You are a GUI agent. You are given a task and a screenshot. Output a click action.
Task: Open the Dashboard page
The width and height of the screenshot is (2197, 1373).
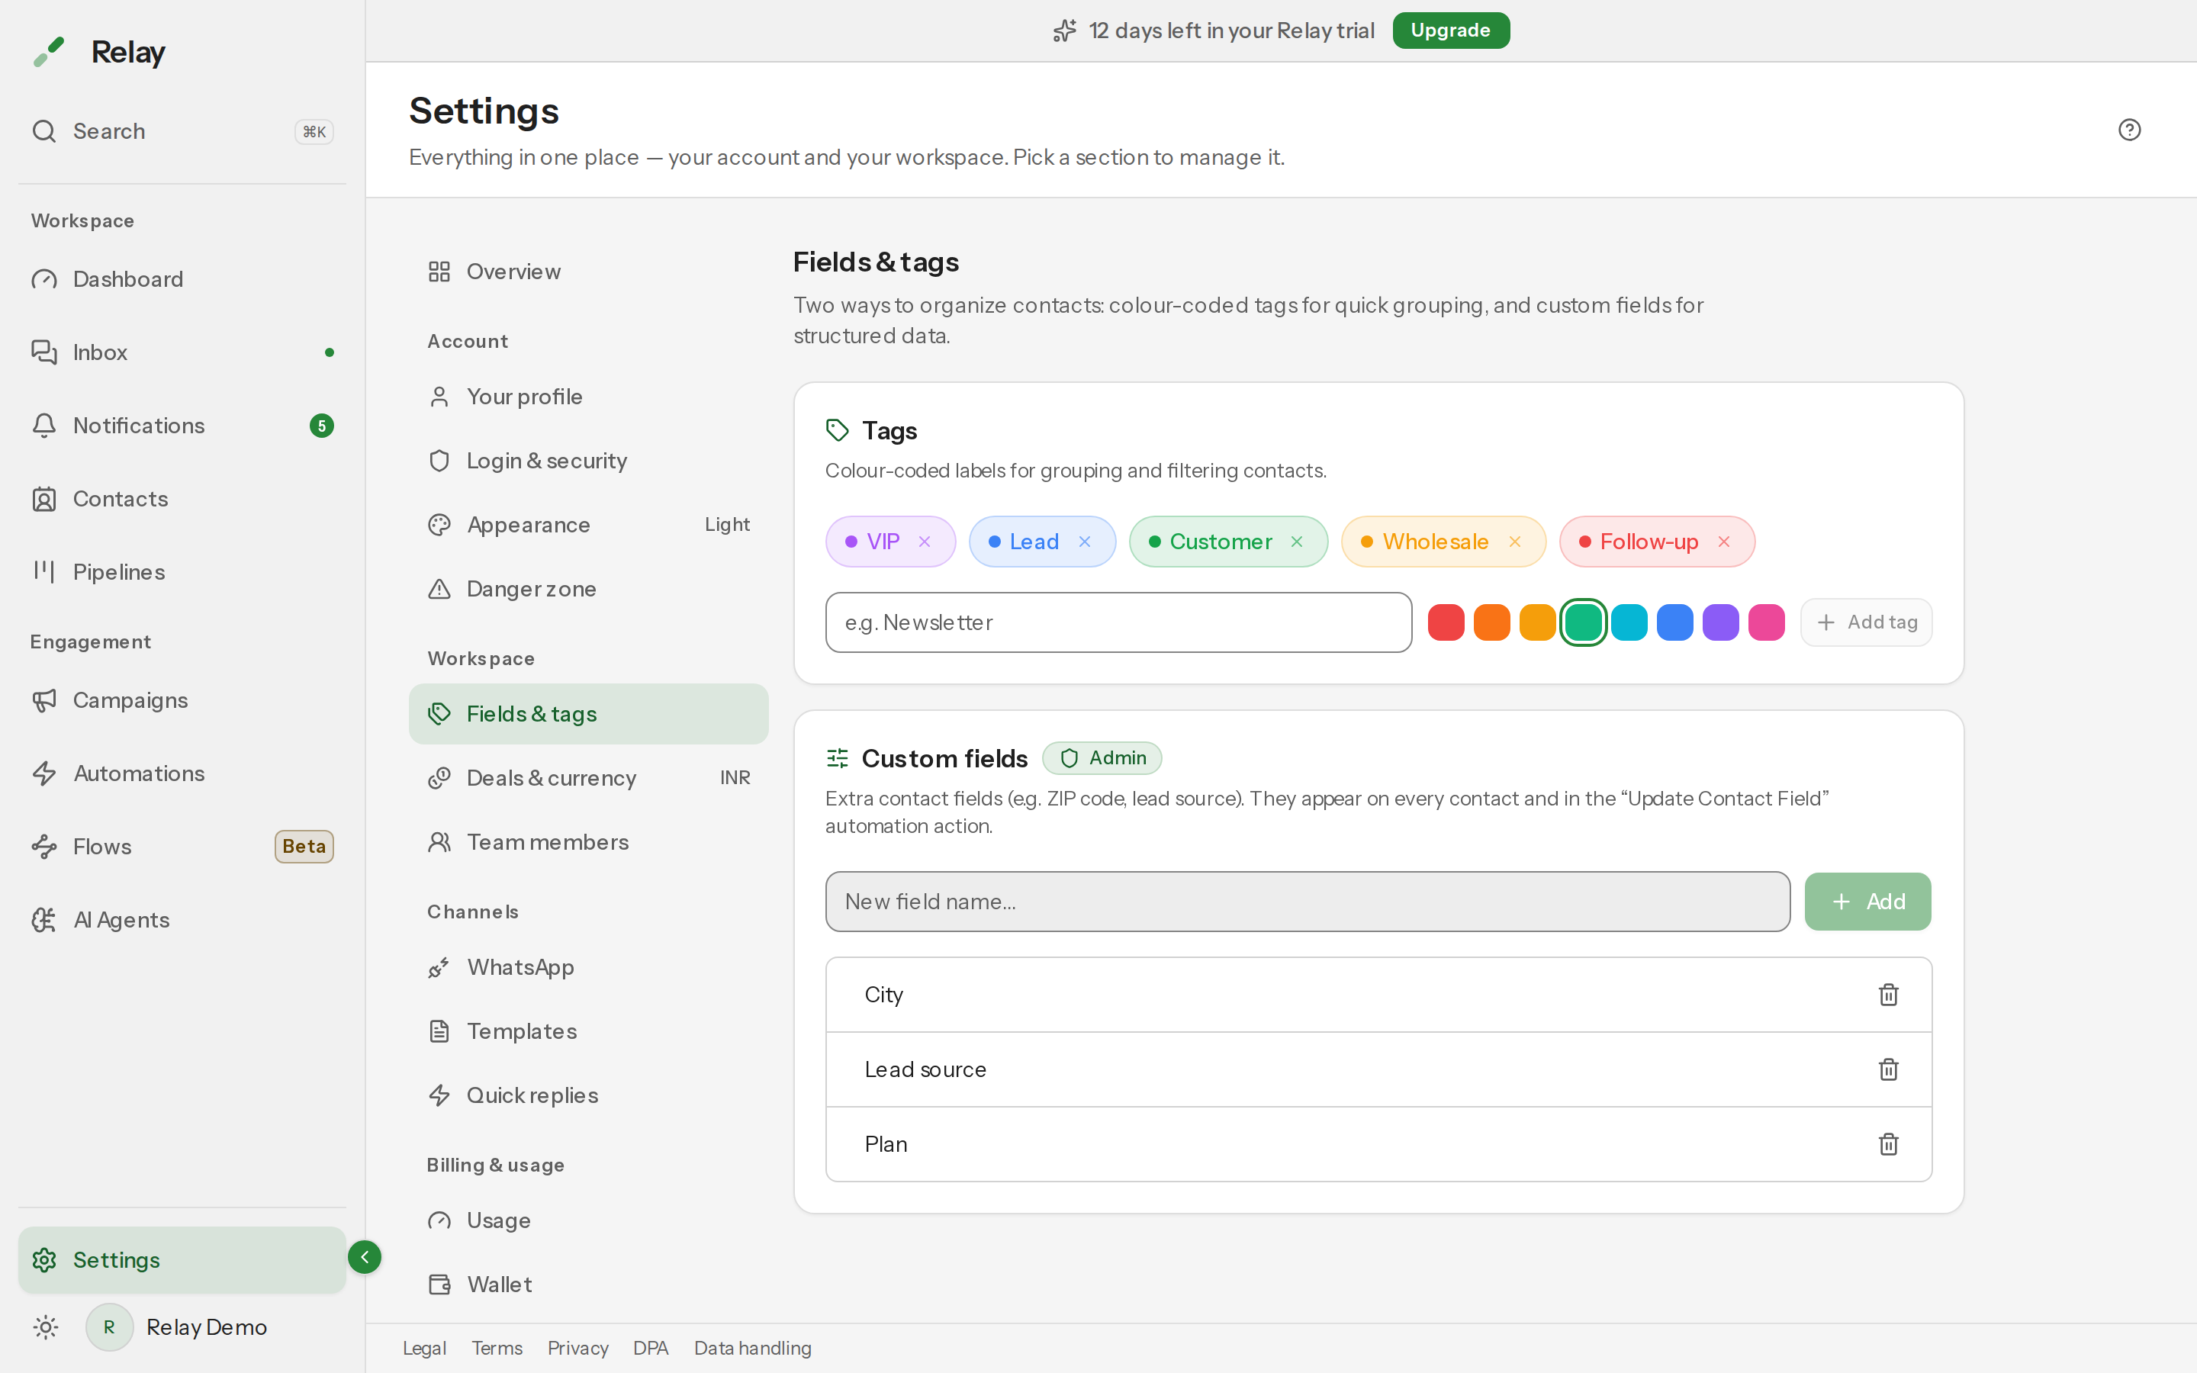click(x=182, y=278)
